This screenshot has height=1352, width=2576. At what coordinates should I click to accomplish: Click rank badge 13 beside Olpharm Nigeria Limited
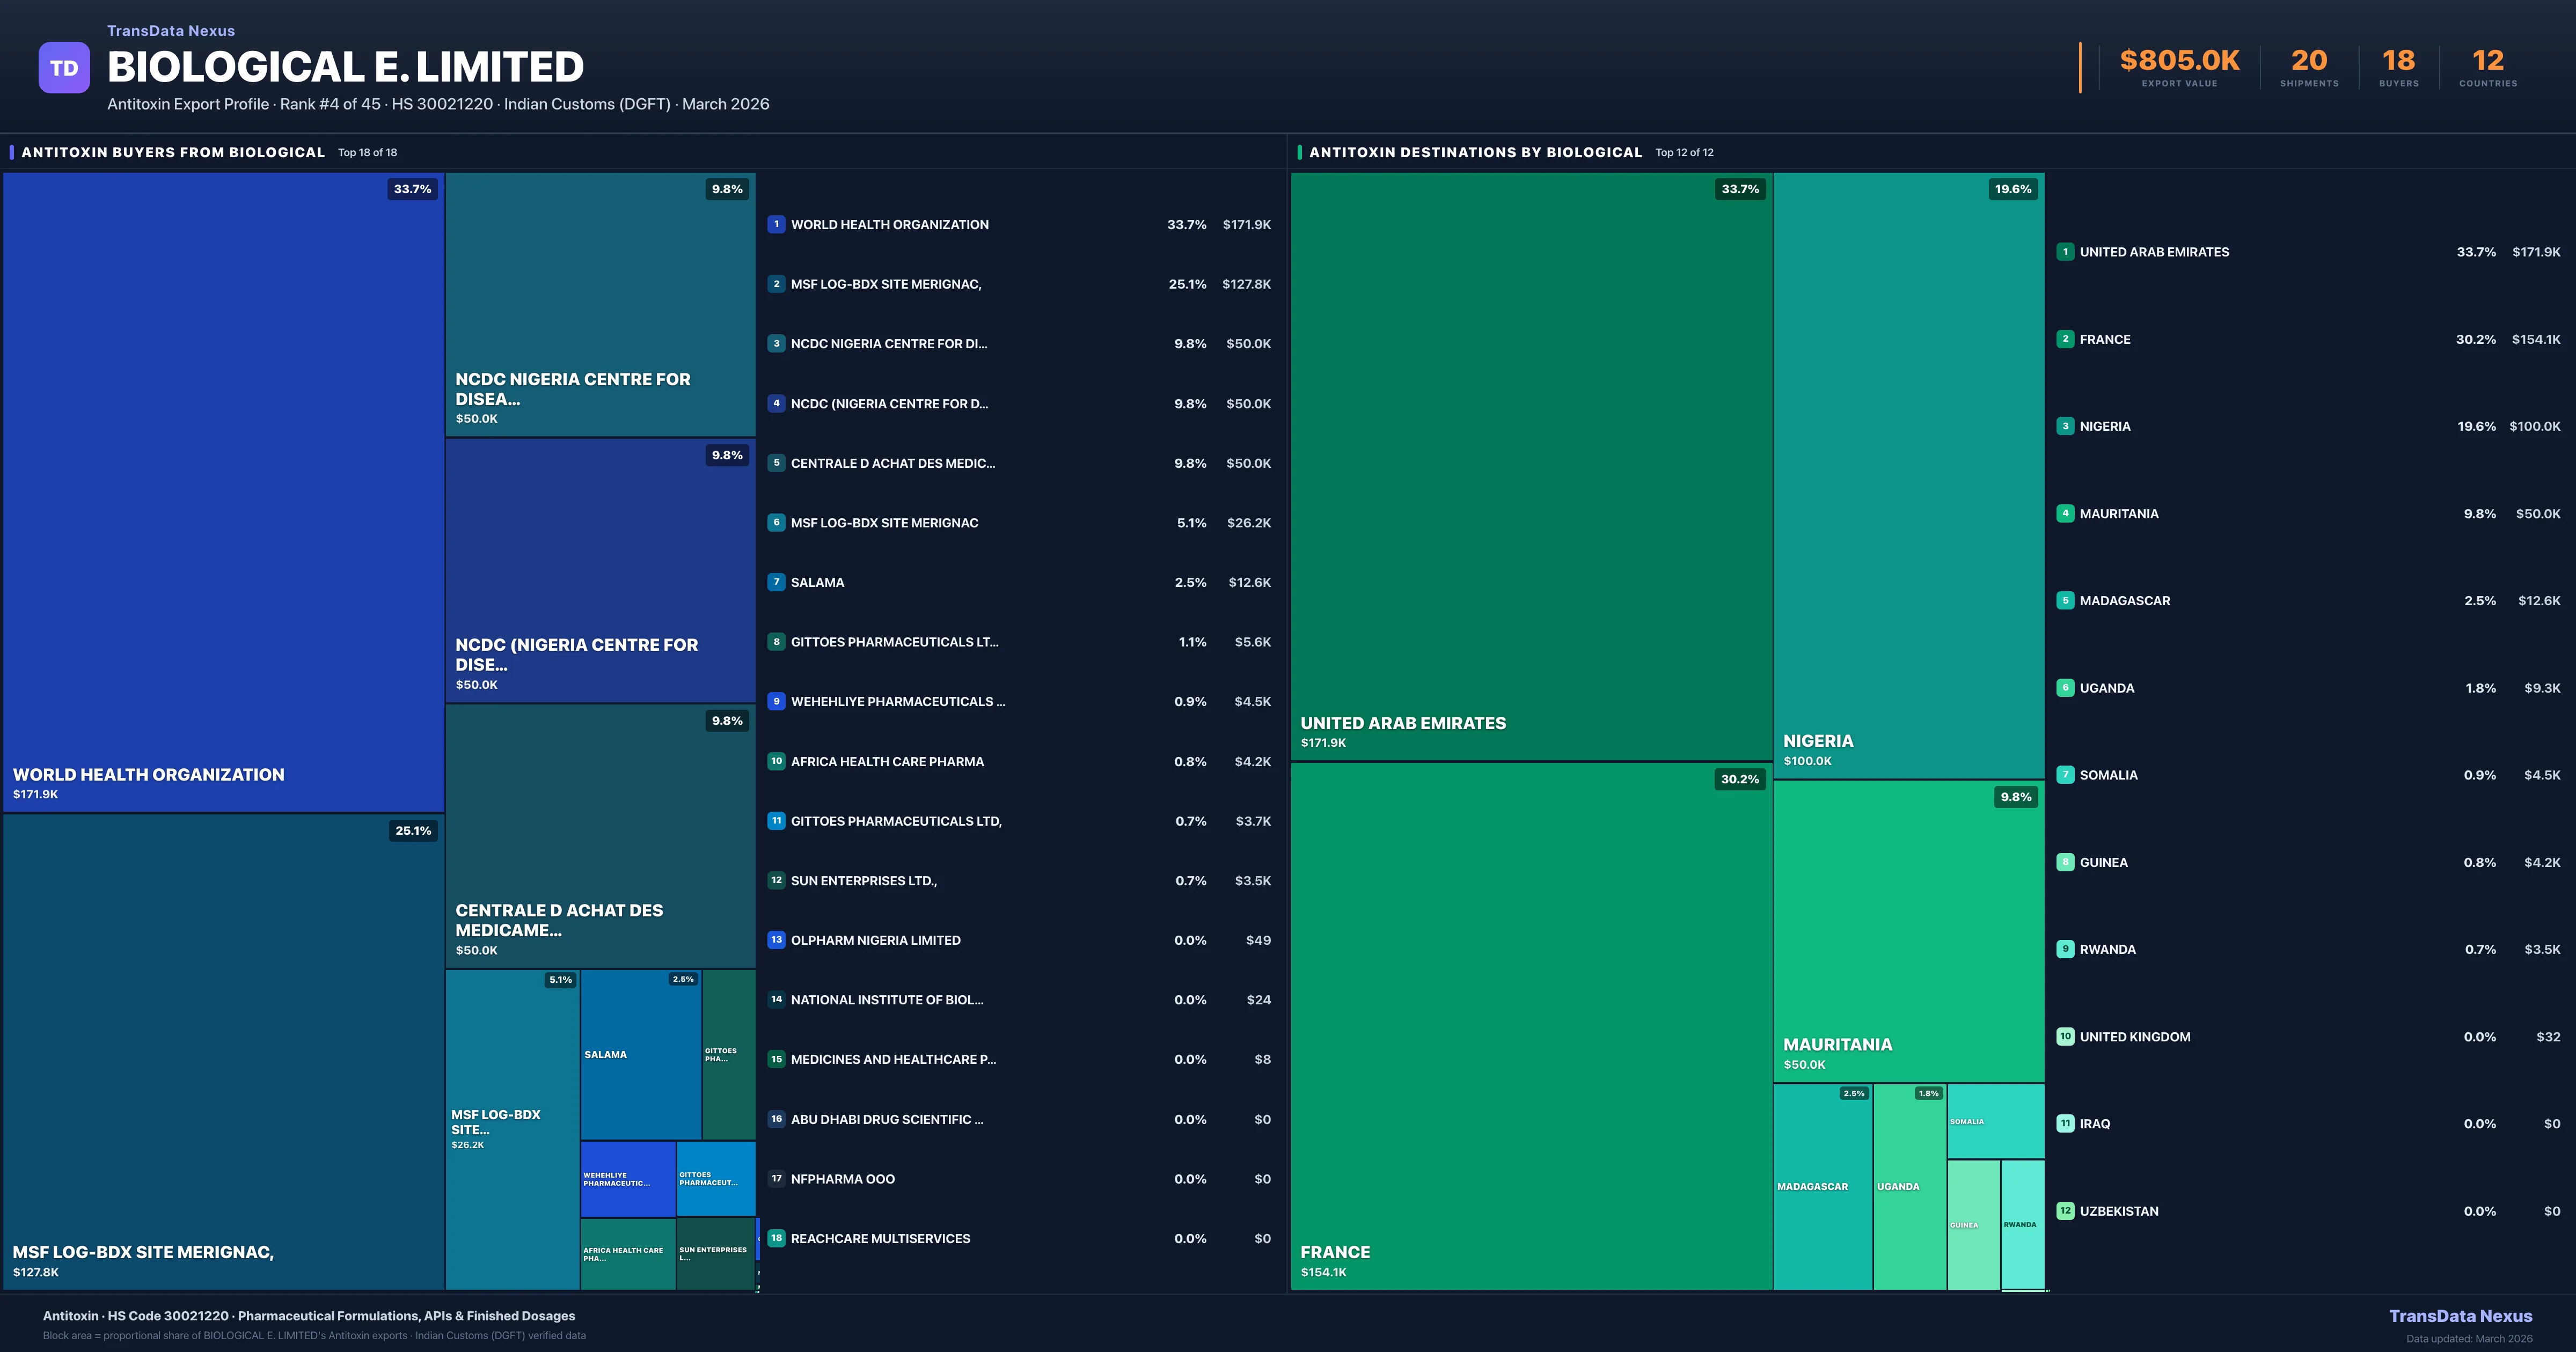click(x=776, y=940)
